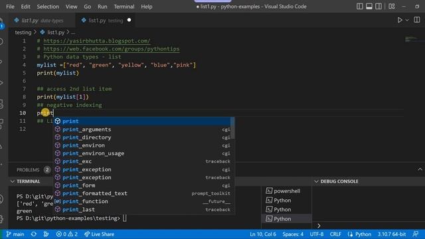
Task: Select the first Python terminal
Action: [286, 200]
